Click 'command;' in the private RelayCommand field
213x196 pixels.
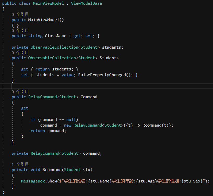click(x=92, y=153)
